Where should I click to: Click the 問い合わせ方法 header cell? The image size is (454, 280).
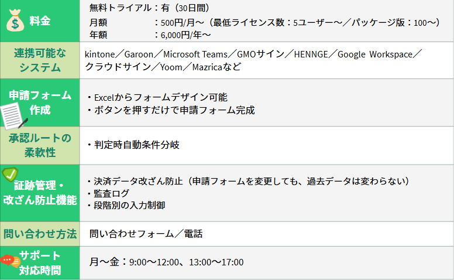40,234
